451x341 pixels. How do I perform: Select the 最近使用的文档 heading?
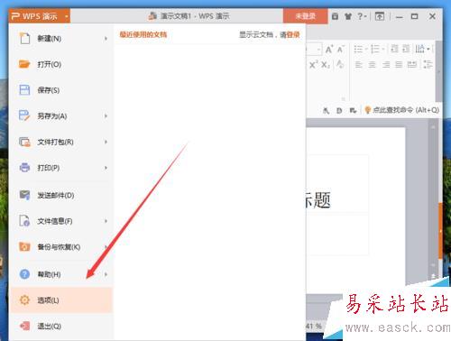click(x=143, y=34)
